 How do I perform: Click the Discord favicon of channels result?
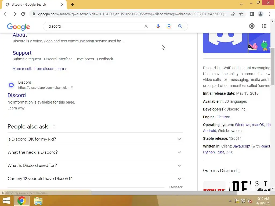[x=11, y=85]
